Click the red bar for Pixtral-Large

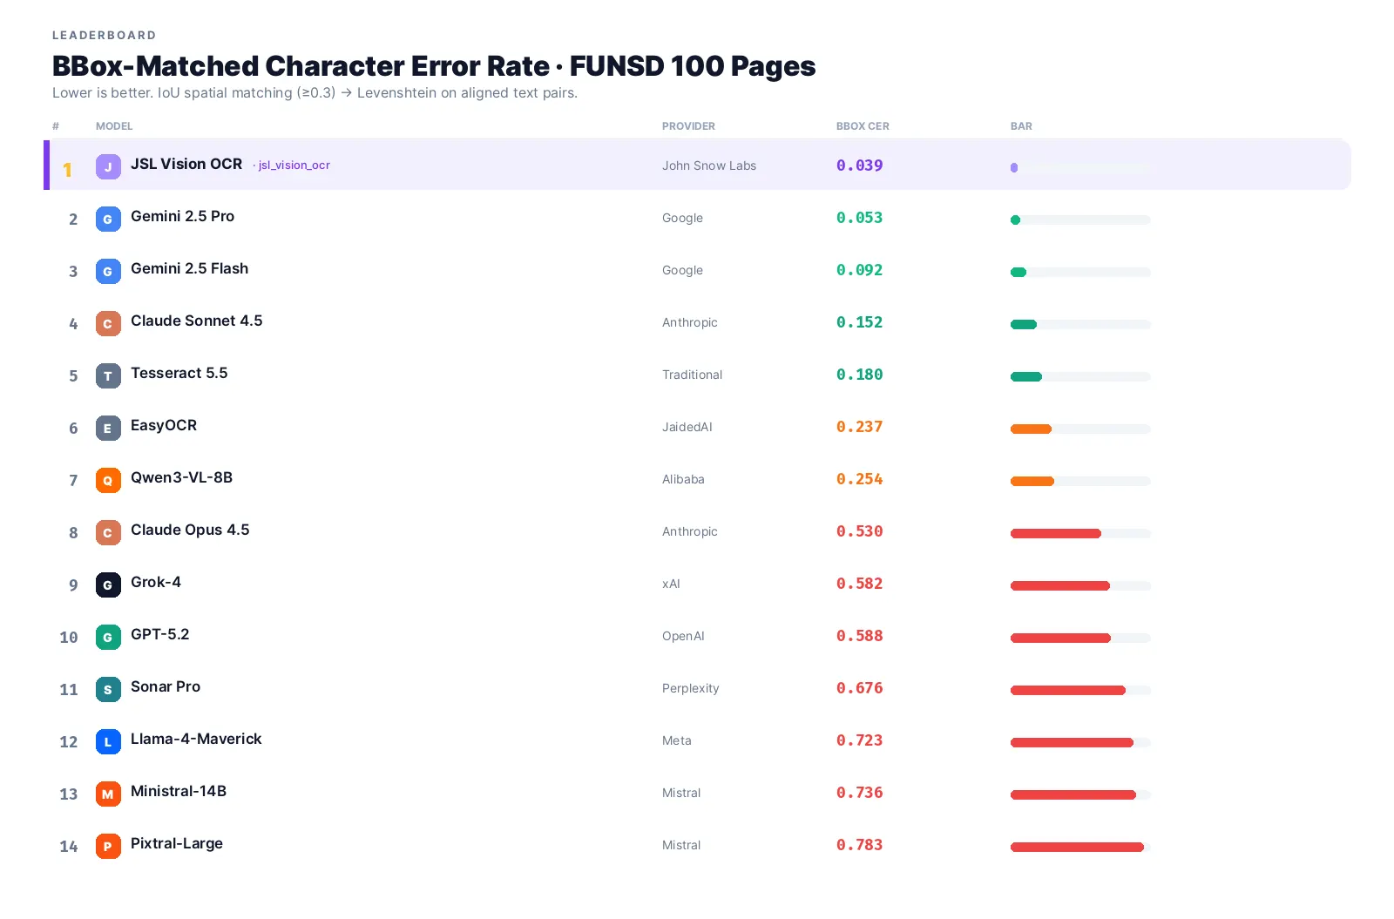[x=1077, y=847]
